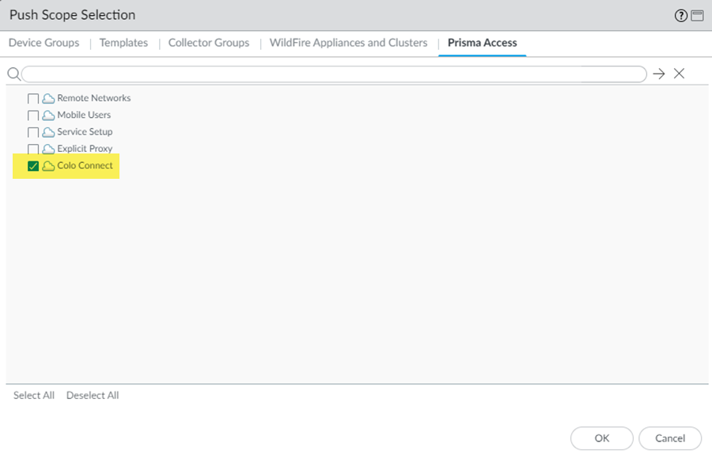Screen dimensions: 712x462
Task: Select the Service Setup label
Action: point(85,132)
